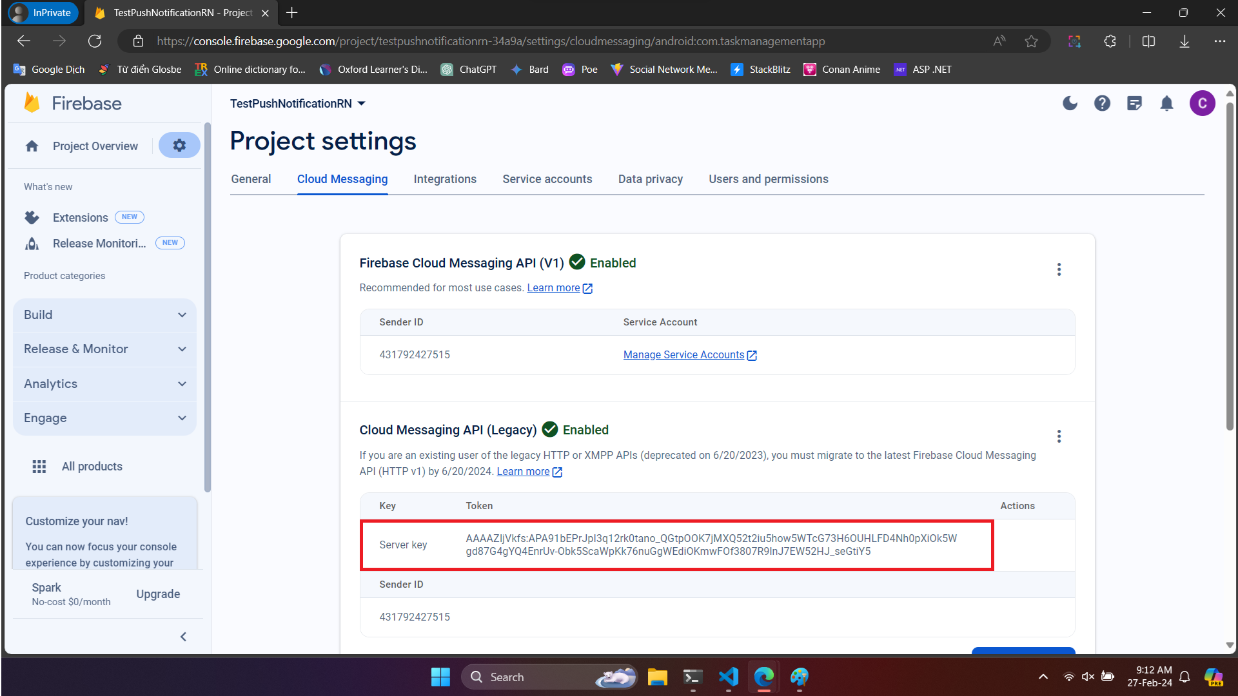Viewport: 1238px width, 696px height.
Task: Open the Data privacy tab
Action: click(x=651, y=179)
